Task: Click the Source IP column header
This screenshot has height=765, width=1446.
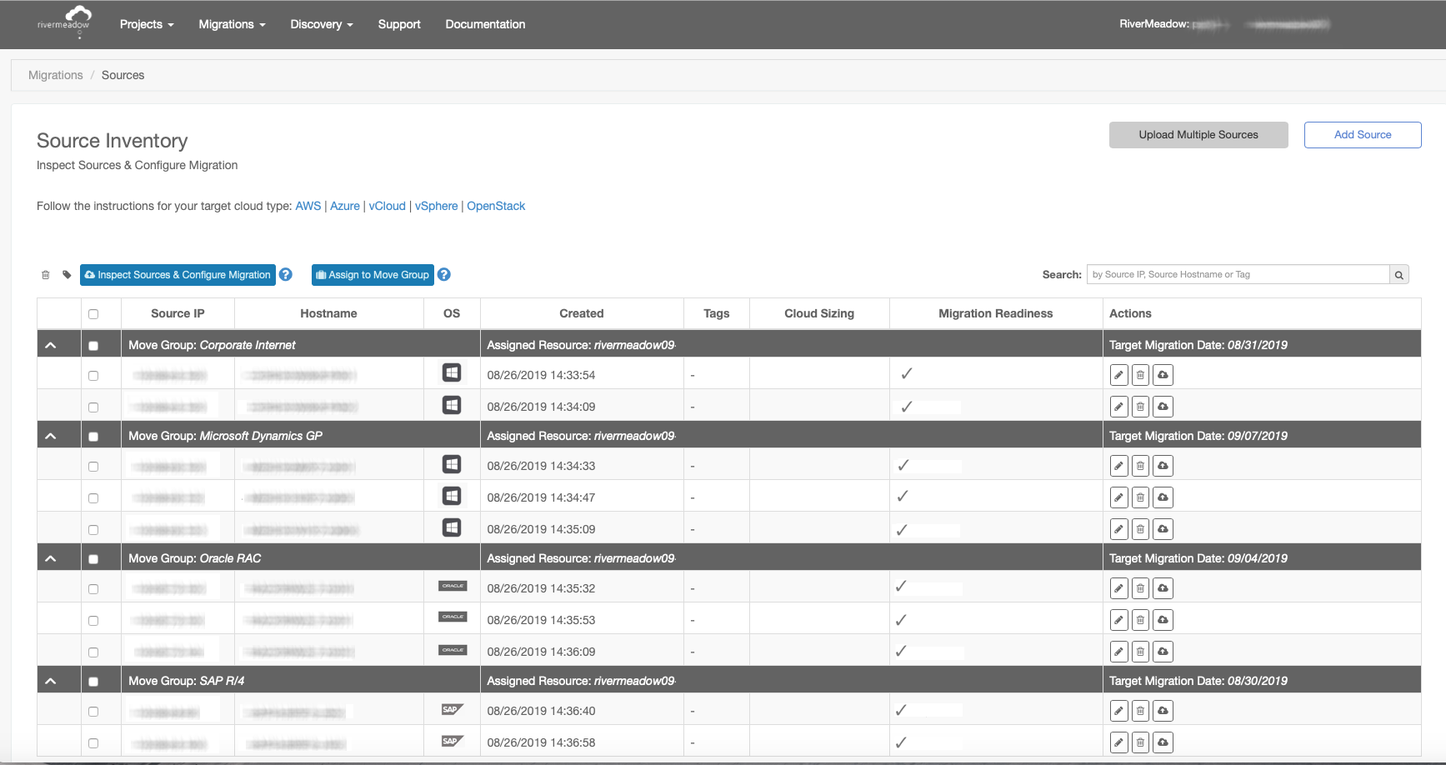Action: 178,313
